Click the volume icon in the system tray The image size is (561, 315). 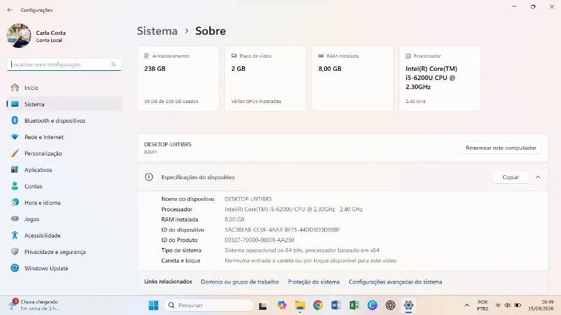point(507,305)
